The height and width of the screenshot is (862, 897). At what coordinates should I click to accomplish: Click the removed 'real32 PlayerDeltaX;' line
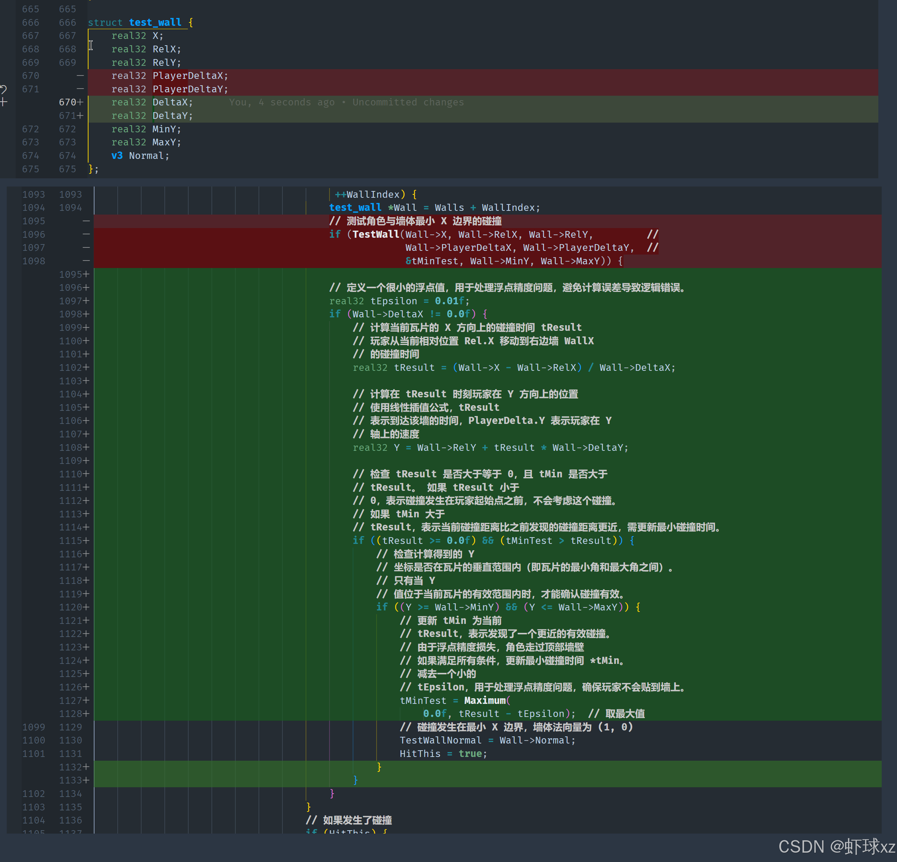[x=170, y=76]
